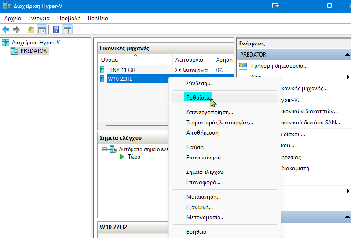
Task: Select Εξαγωγή... in context menu
Action: [x=225, y=207]
